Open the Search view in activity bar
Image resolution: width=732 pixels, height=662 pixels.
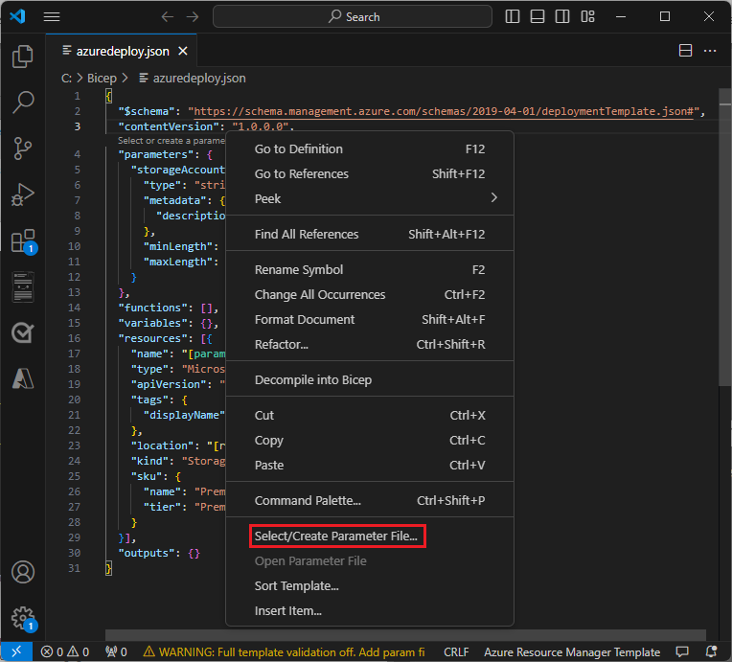click(22, 103)
